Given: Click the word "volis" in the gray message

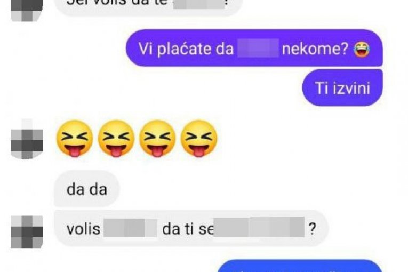Looking at the screenshot, I should pos(83,229).
